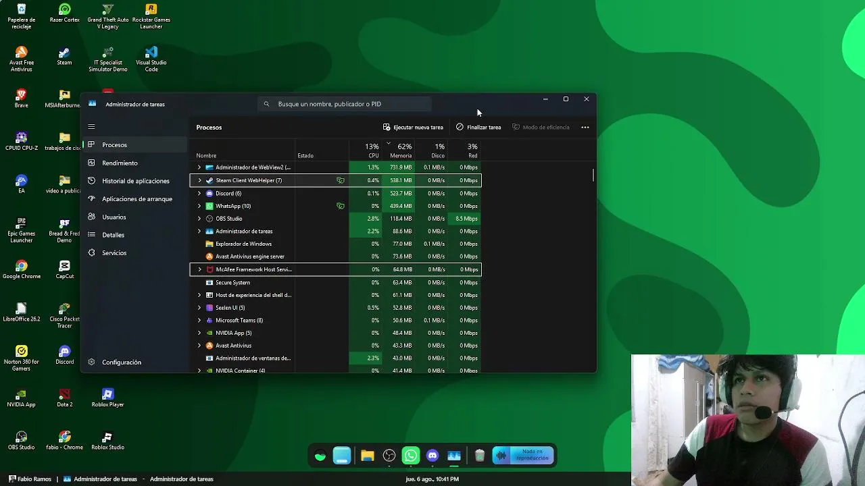Viewport: 865px width, 486px height.
Task: Select the Administrador de ventanas process row
Action: pyautogui.click(x=336, y=358)
